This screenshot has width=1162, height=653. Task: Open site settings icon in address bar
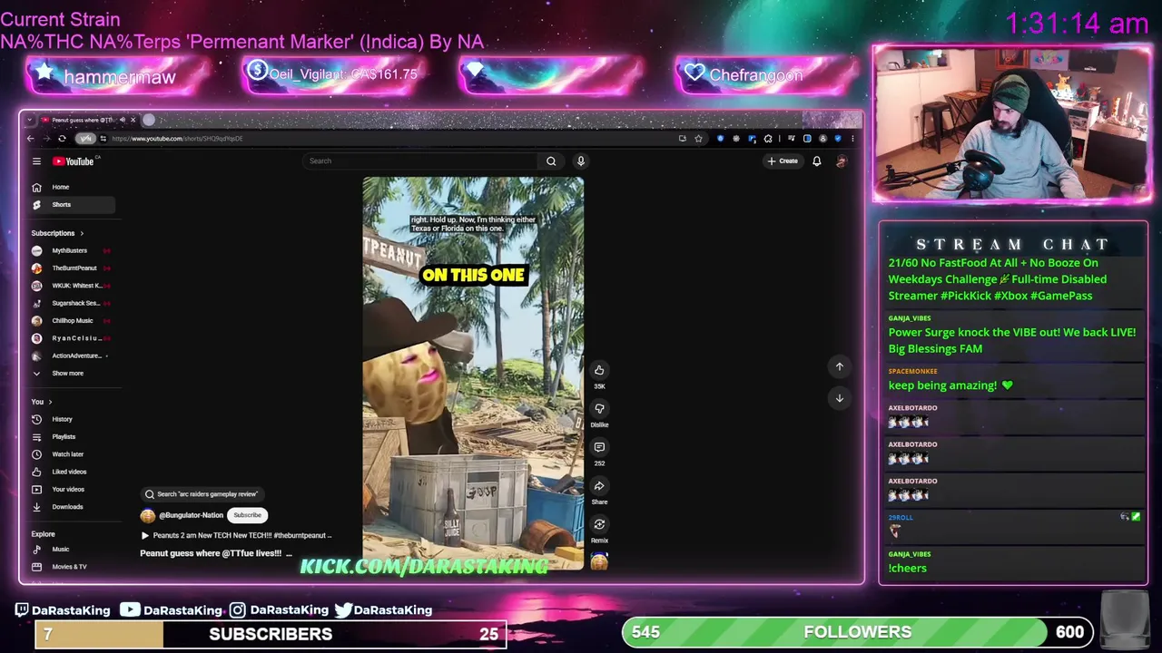click(103, 139)
